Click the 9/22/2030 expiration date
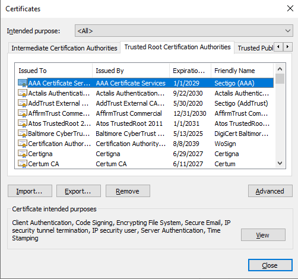 pyautogui.click(x=188, y=93)
